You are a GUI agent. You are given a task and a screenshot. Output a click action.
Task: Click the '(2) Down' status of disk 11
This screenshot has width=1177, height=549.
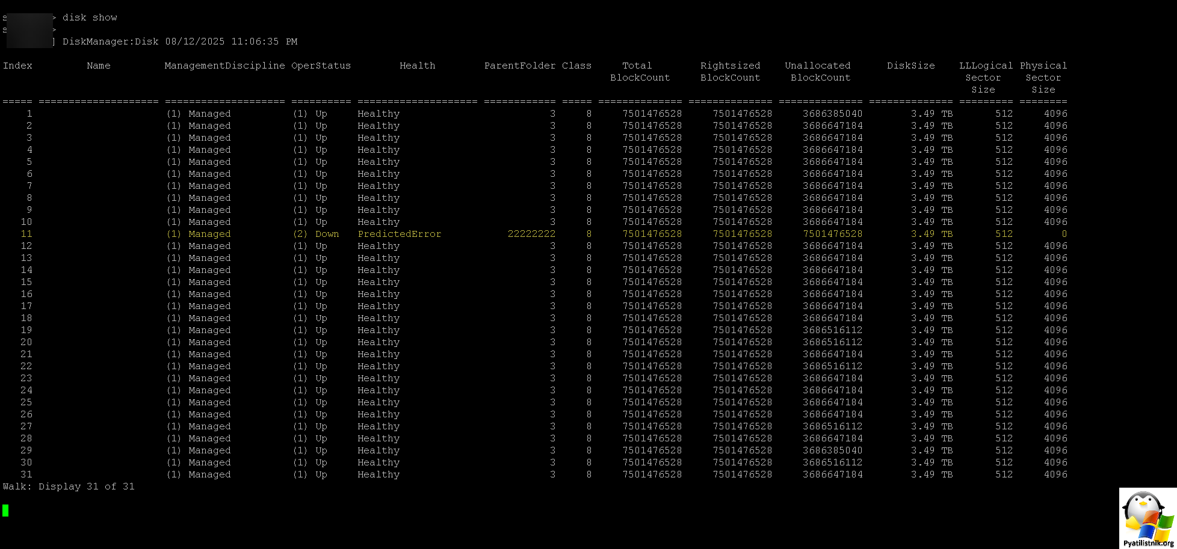(316, 234)
